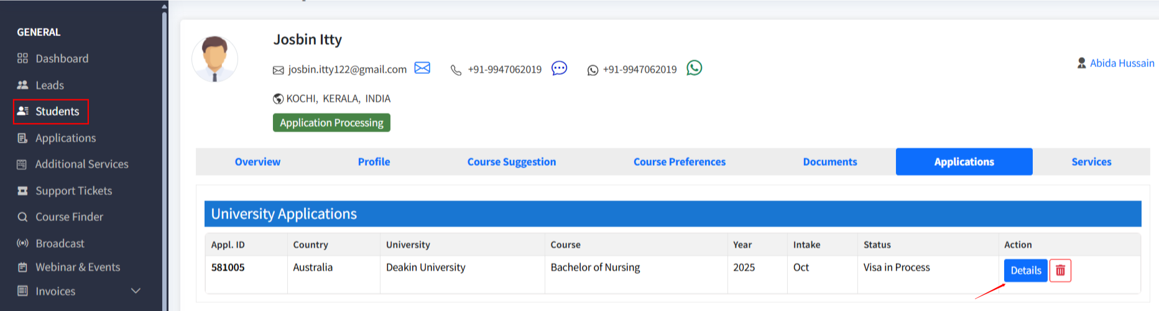
Task: Open Dashboard from the sidebar
Action: click(62, 58)
